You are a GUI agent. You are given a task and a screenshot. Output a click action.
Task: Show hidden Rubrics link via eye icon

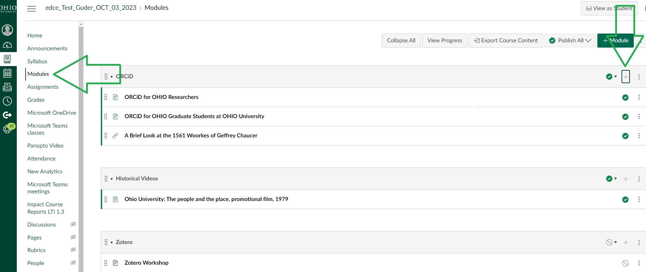tap(73, 250)
